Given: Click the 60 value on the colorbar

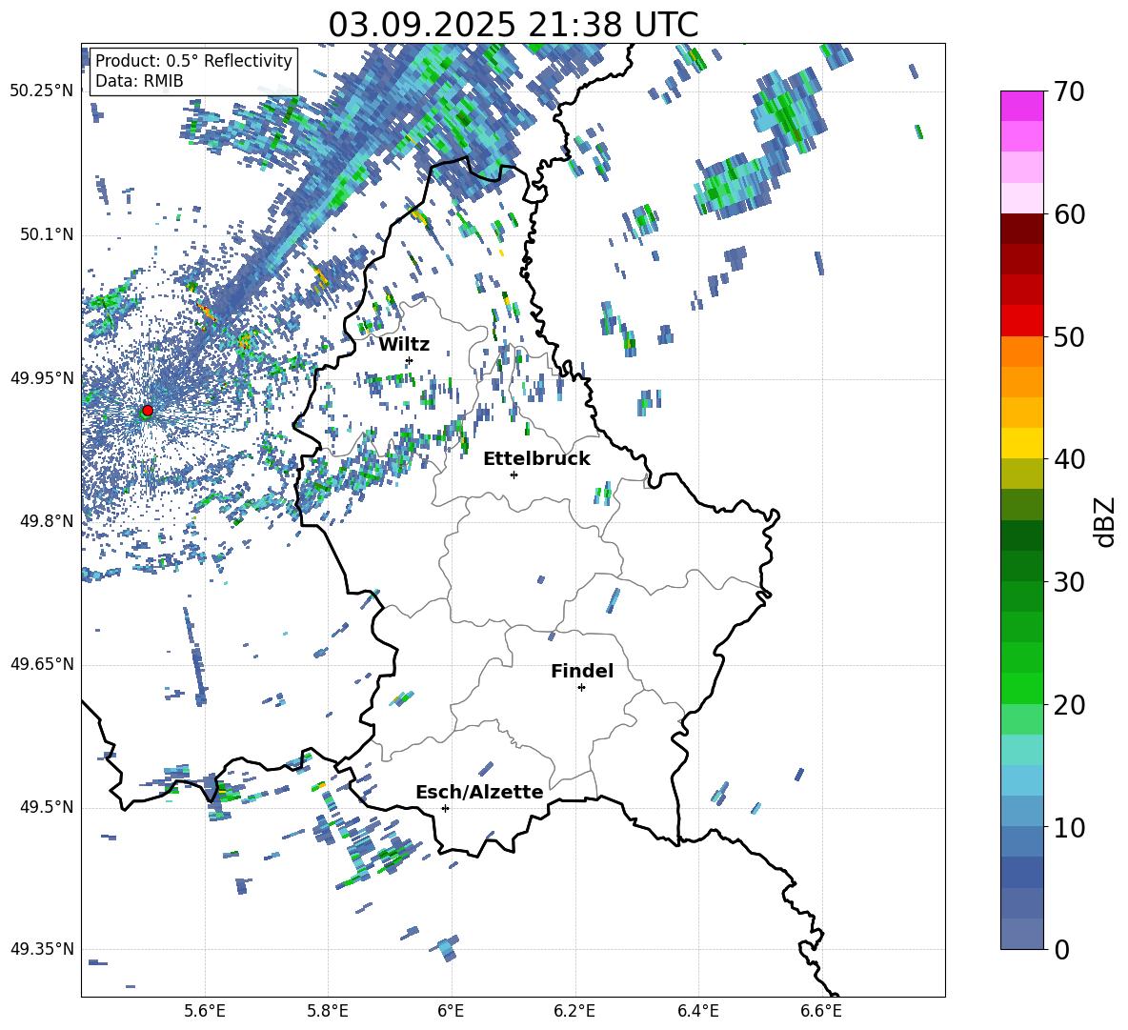Looking at the screenshot, I should click(x=1069, y=214).
